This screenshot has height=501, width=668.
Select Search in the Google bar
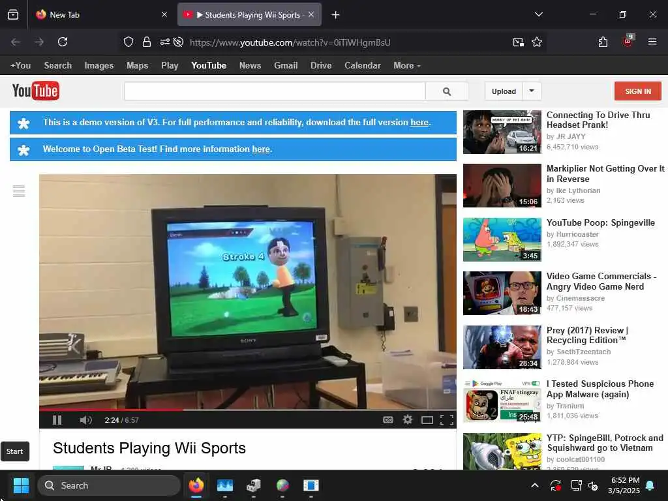pyautogui.click(x=58, y=66)
